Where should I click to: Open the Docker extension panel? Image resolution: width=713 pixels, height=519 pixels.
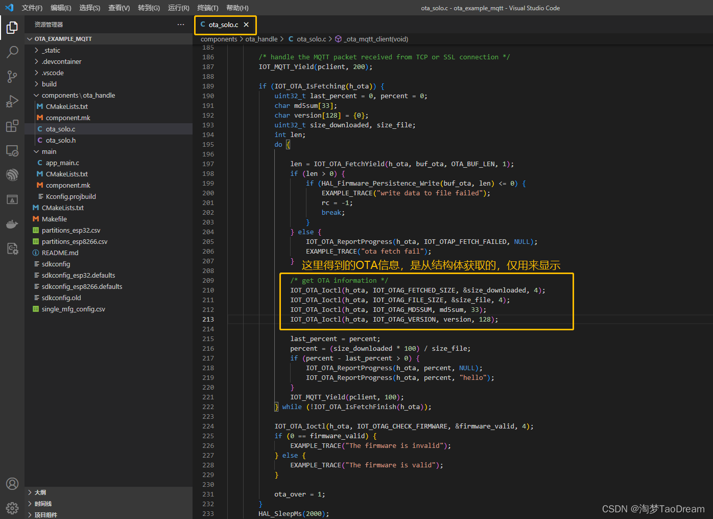click(x=12, y=224)
